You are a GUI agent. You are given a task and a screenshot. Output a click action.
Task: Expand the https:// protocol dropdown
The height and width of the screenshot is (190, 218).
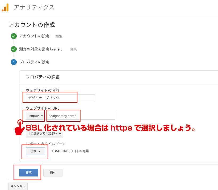(35, 116)
